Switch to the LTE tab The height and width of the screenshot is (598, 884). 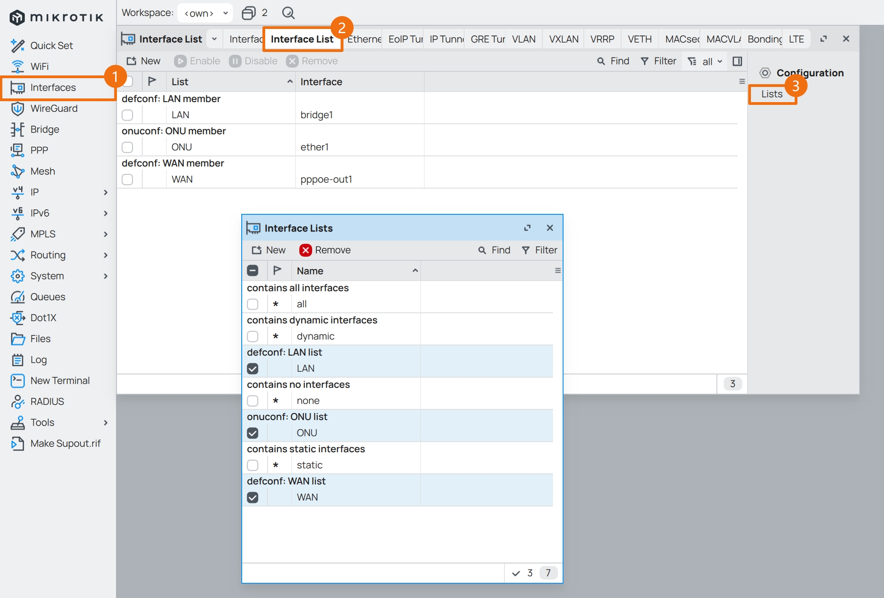click(796, 39)
